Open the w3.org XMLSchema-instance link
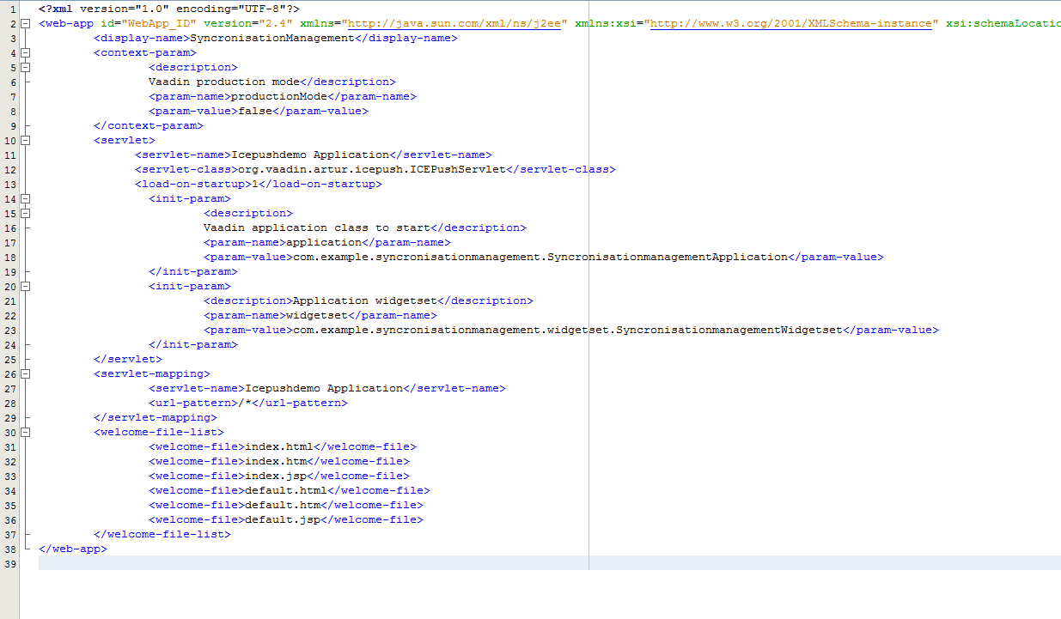1061x619 pixels. (x=790, y=23)
